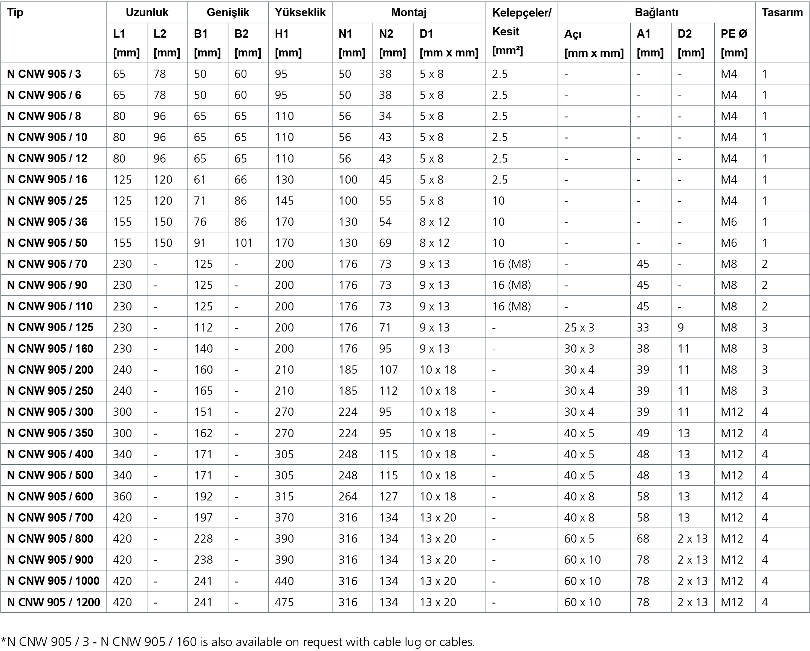Viewport: 810px width, 651px height.
Task: Select row label N CNW 905 / 8
Action: 44,116
